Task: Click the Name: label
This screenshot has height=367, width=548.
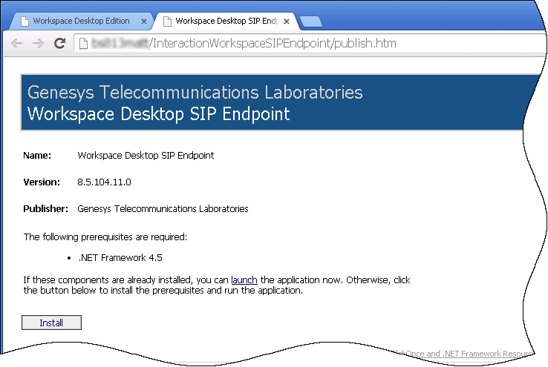Action: (x=37, y=156)
